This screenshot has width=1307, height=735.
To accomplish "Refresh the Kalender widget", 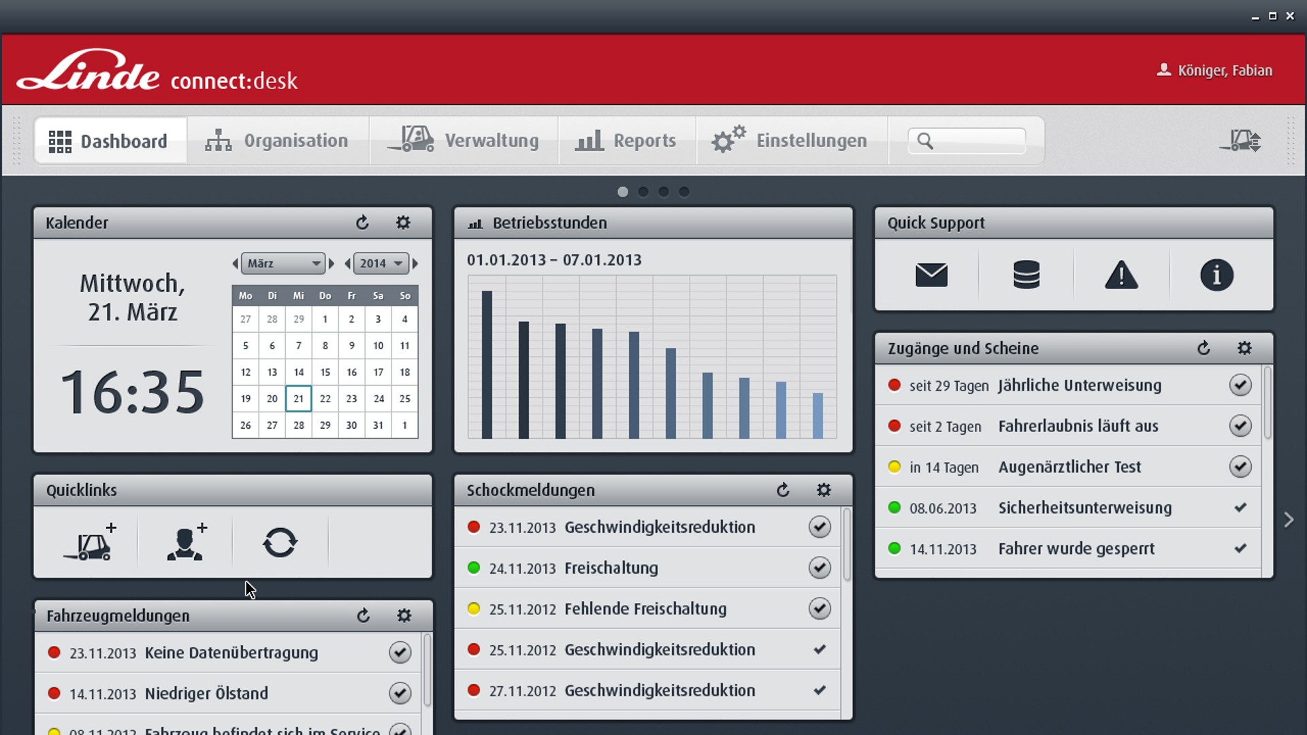I will click(362, 223).
